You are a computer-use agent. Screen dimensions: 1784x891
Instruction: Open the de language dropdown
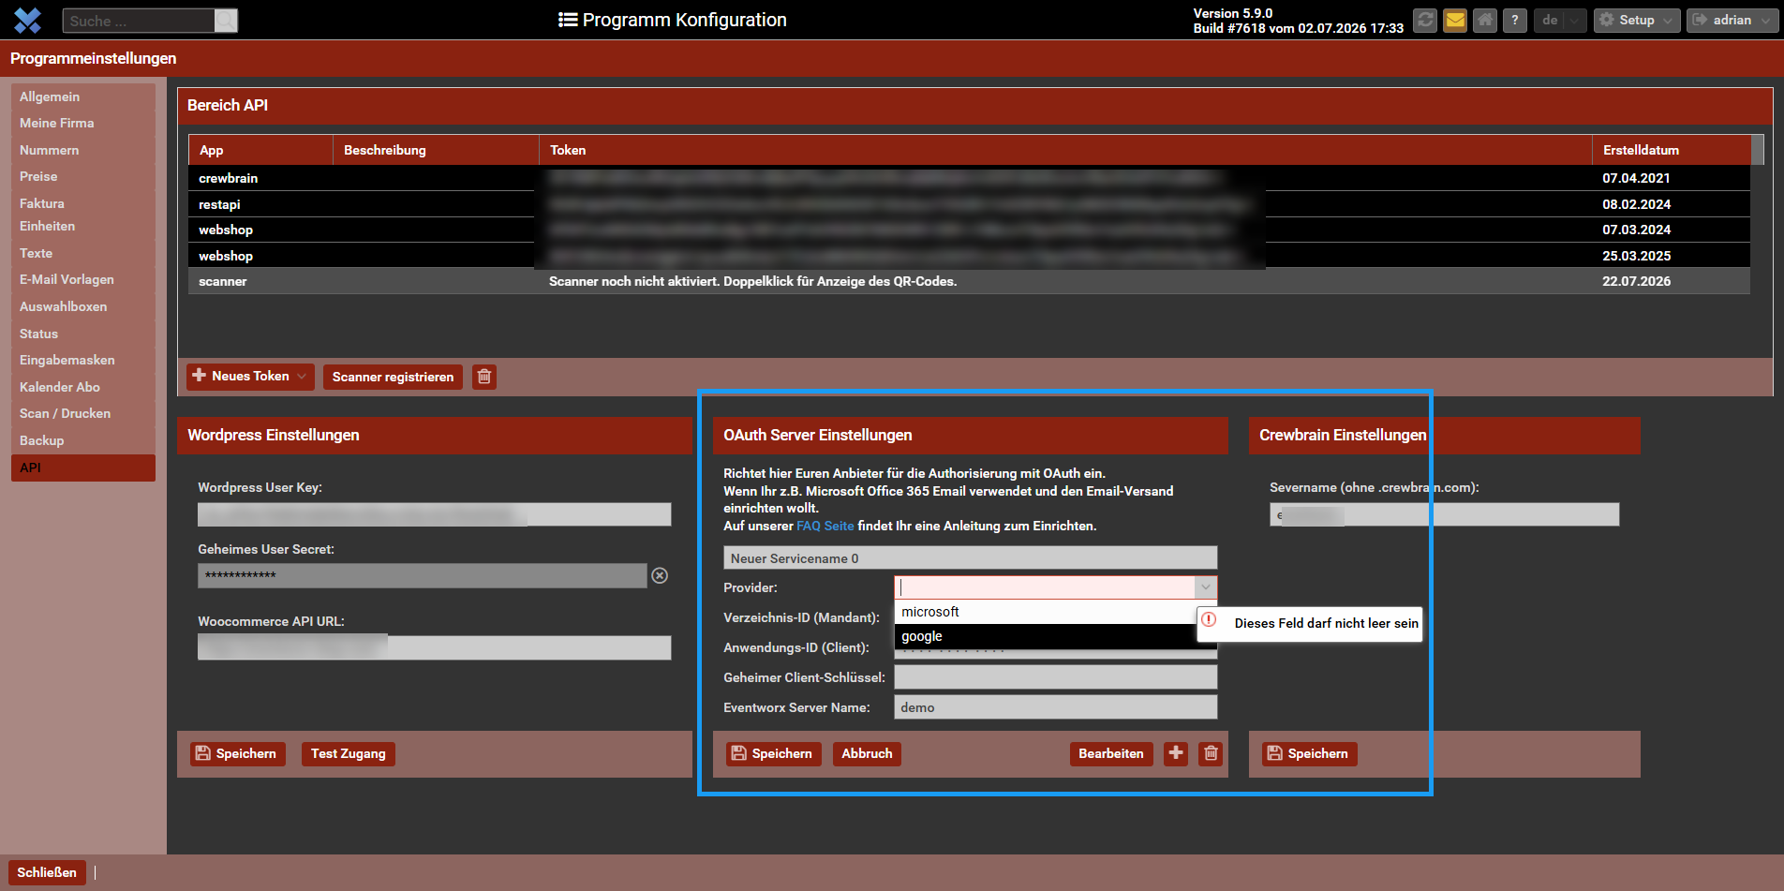click(1560, 20)
